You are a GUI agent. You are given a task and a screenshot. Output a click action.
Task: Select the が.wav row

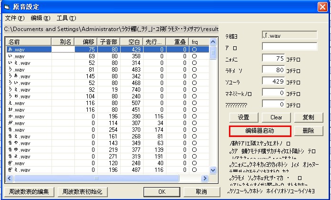[x=107, y=123]
